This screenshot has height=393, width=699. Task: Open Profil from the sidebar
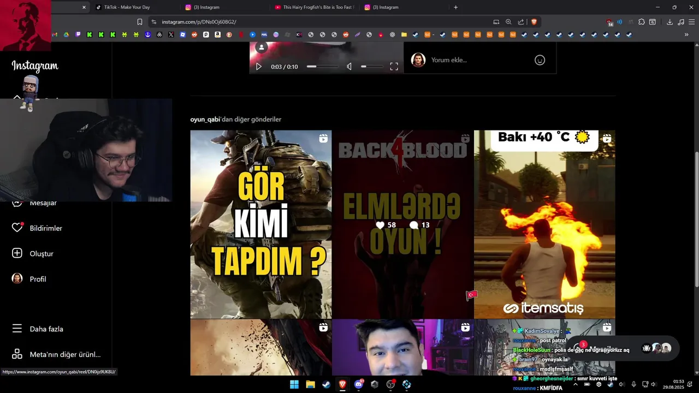pyautogui.click(x=29, y=279)
